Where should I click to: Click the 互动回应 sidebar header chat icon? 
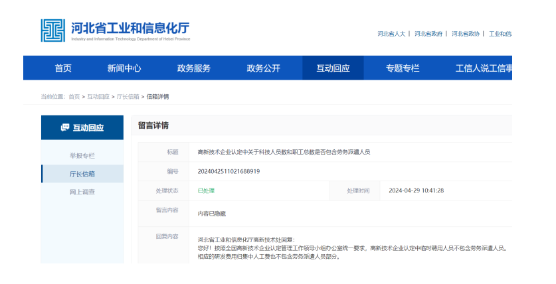pos(65,127)
